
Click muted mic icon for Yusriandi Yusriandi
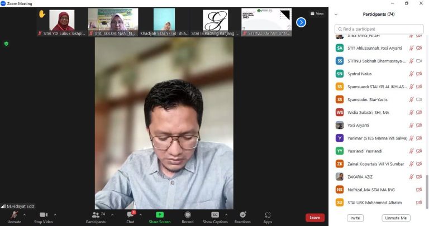pyautogui.click(x=411, y=151)
